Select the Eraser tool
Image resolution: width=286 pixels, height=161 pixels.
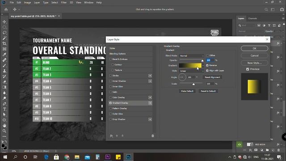[4, 82]
